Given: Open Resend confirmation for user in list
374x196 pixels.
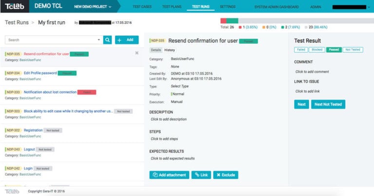Looking at the screenshot, I should tap(46, 54).
